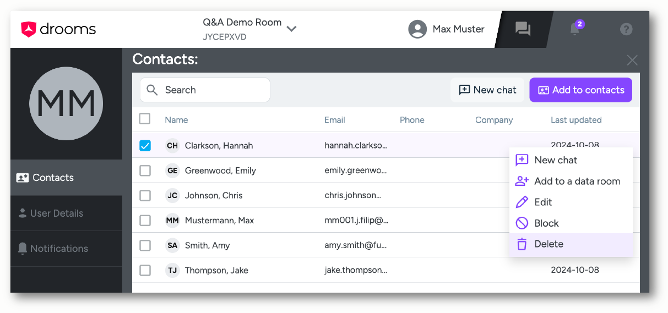Screen dimensions: 668x313
Task: Expand the Q&A Demo Room dropdown chevron
Action: point(292,29)
